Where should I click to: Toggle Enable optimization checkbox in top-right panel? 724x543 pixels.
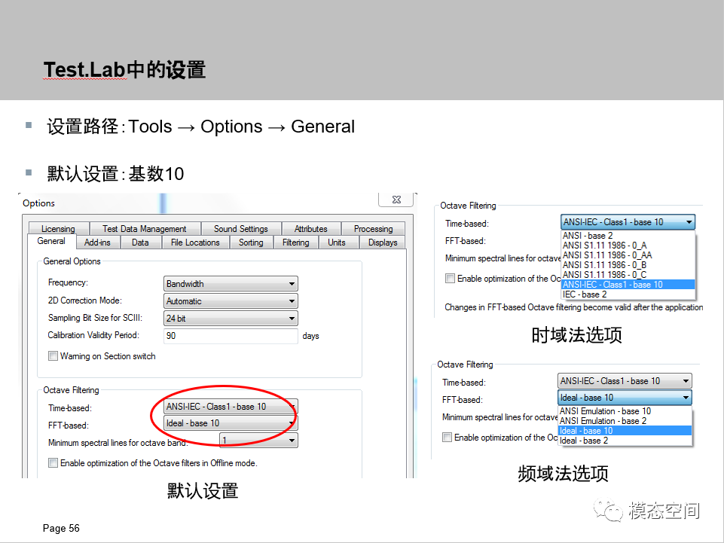[x=450, y=278]
